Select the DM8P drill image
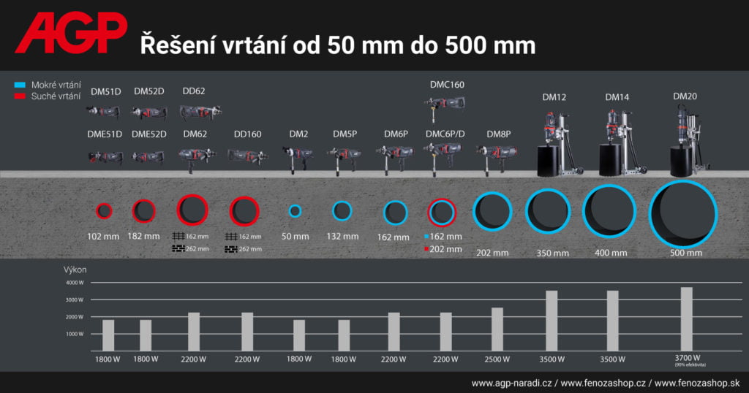 pyautogui.click(x=497, y=159)
